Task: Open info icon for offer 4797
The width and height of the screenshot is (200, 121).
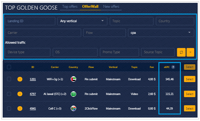Action: click(x=20, y=94)
